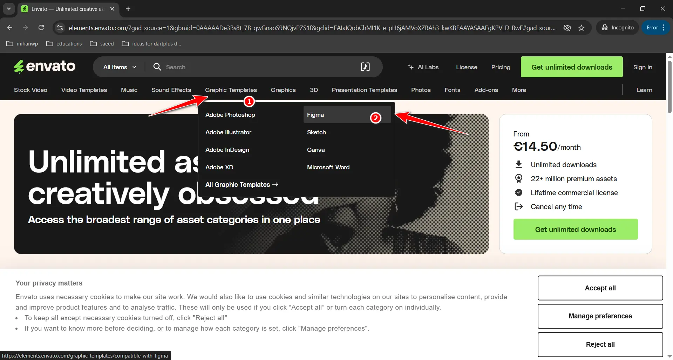The width and height of the screenshot is (673, 360).
Task: Open the saeed bookmarks folder
Action: [102, 44]
